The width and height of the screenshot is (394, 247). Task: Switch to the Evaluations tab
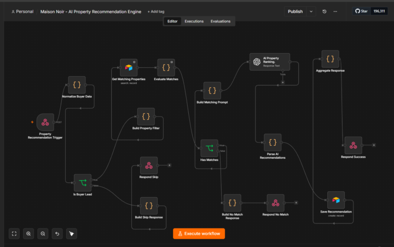coord(221,21)
